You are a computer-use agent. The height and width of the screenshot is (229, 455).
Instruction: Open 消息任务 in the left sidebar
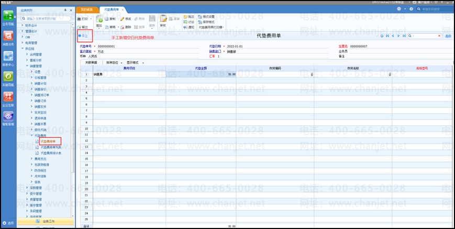(x=8, y=38)
